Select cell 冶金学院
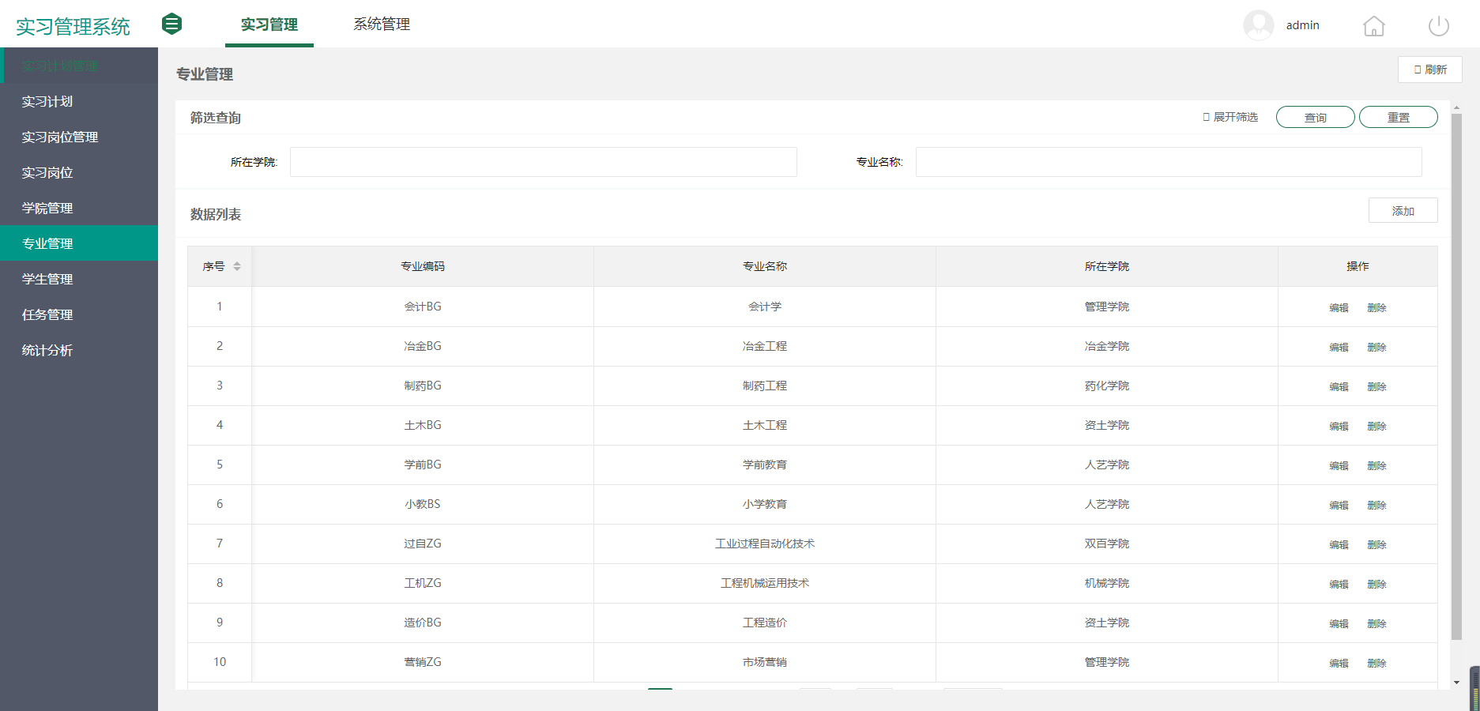The width and height of the screenshot is (1480, 711). pyautogui.click(x=1107, y=346)
